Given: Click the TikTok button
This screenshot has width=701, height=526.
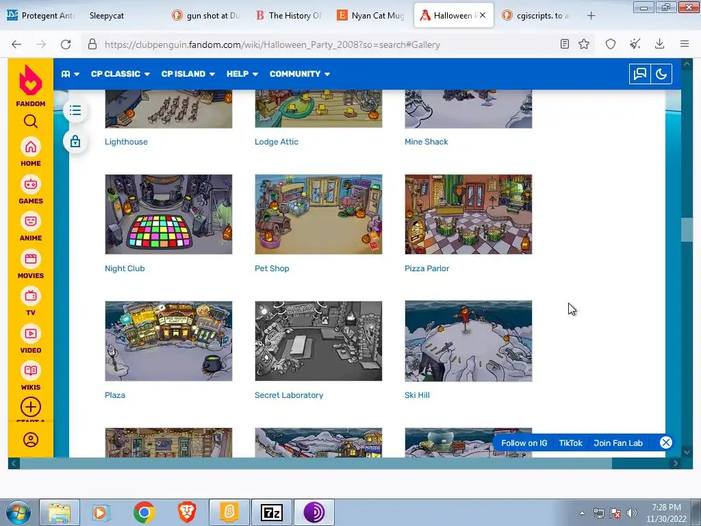Looking at the screenshot, I should tap(570, 443).
